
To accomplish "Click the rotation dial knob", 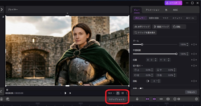I will 148,81.
